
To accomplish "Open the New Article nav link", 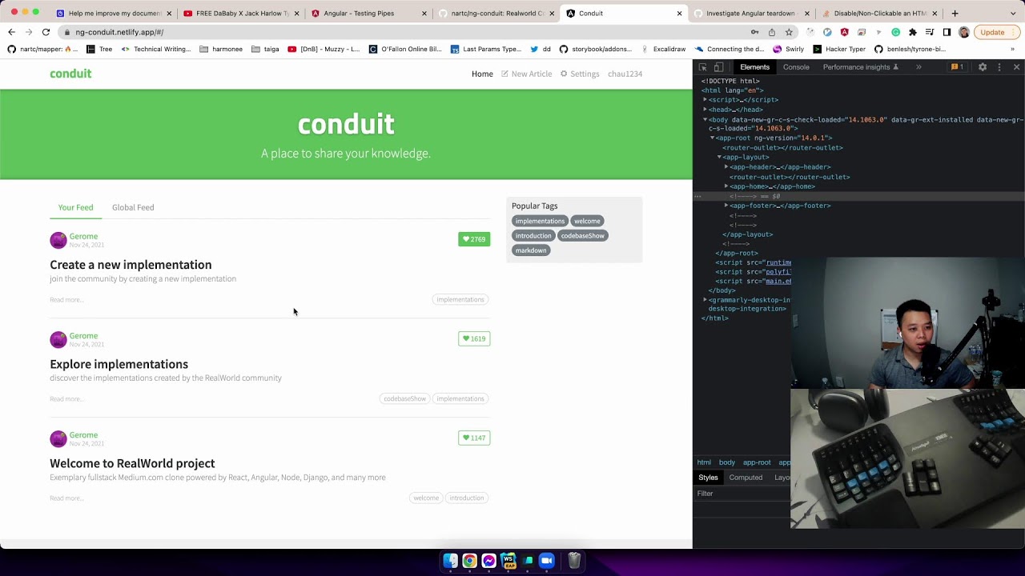I will tap(527, 74).
